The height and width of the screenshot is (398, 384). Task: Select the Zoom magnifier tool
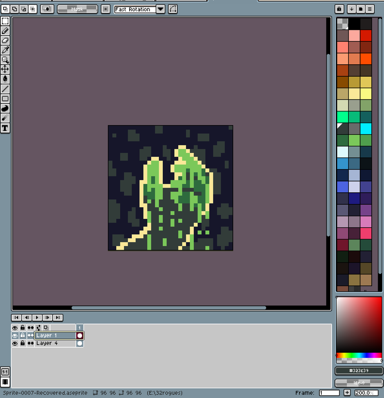5,60
